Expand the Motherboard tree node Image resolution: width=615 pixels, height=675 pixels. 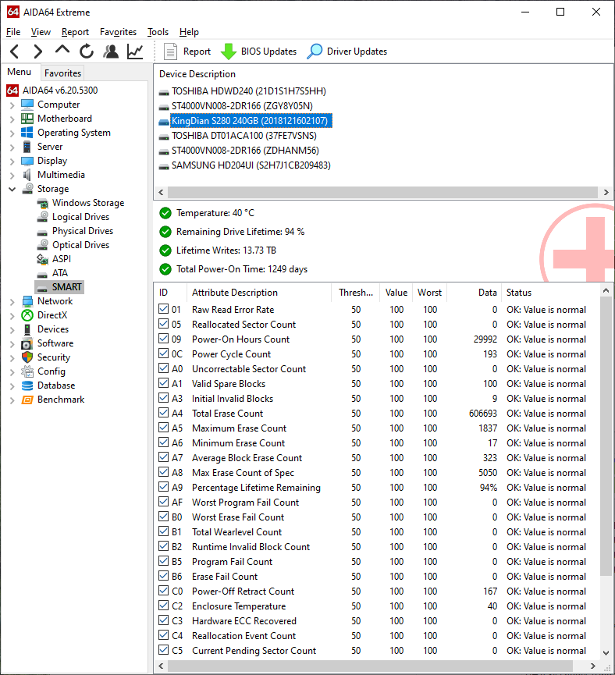(x=12, y=119)
